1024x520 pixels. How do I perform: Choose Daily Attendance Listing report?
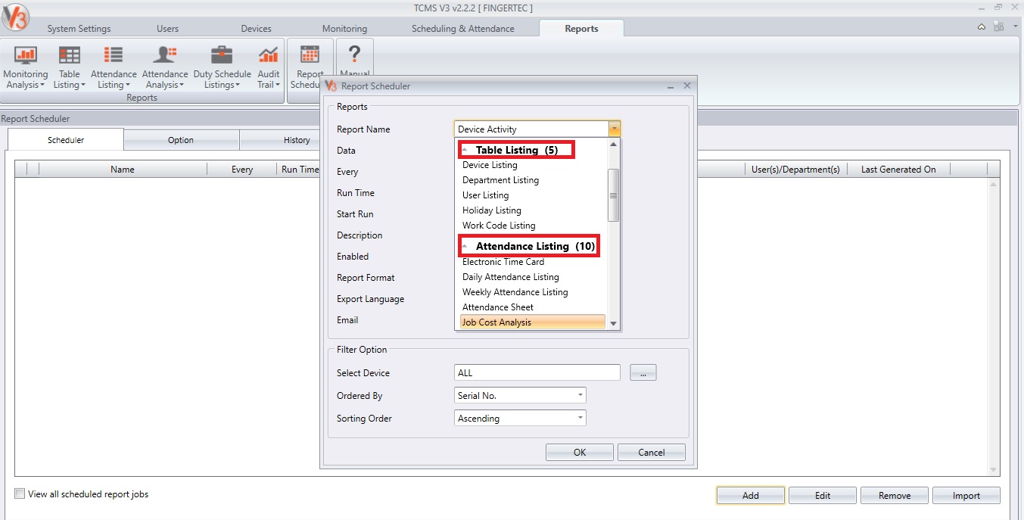pos(510,277)
